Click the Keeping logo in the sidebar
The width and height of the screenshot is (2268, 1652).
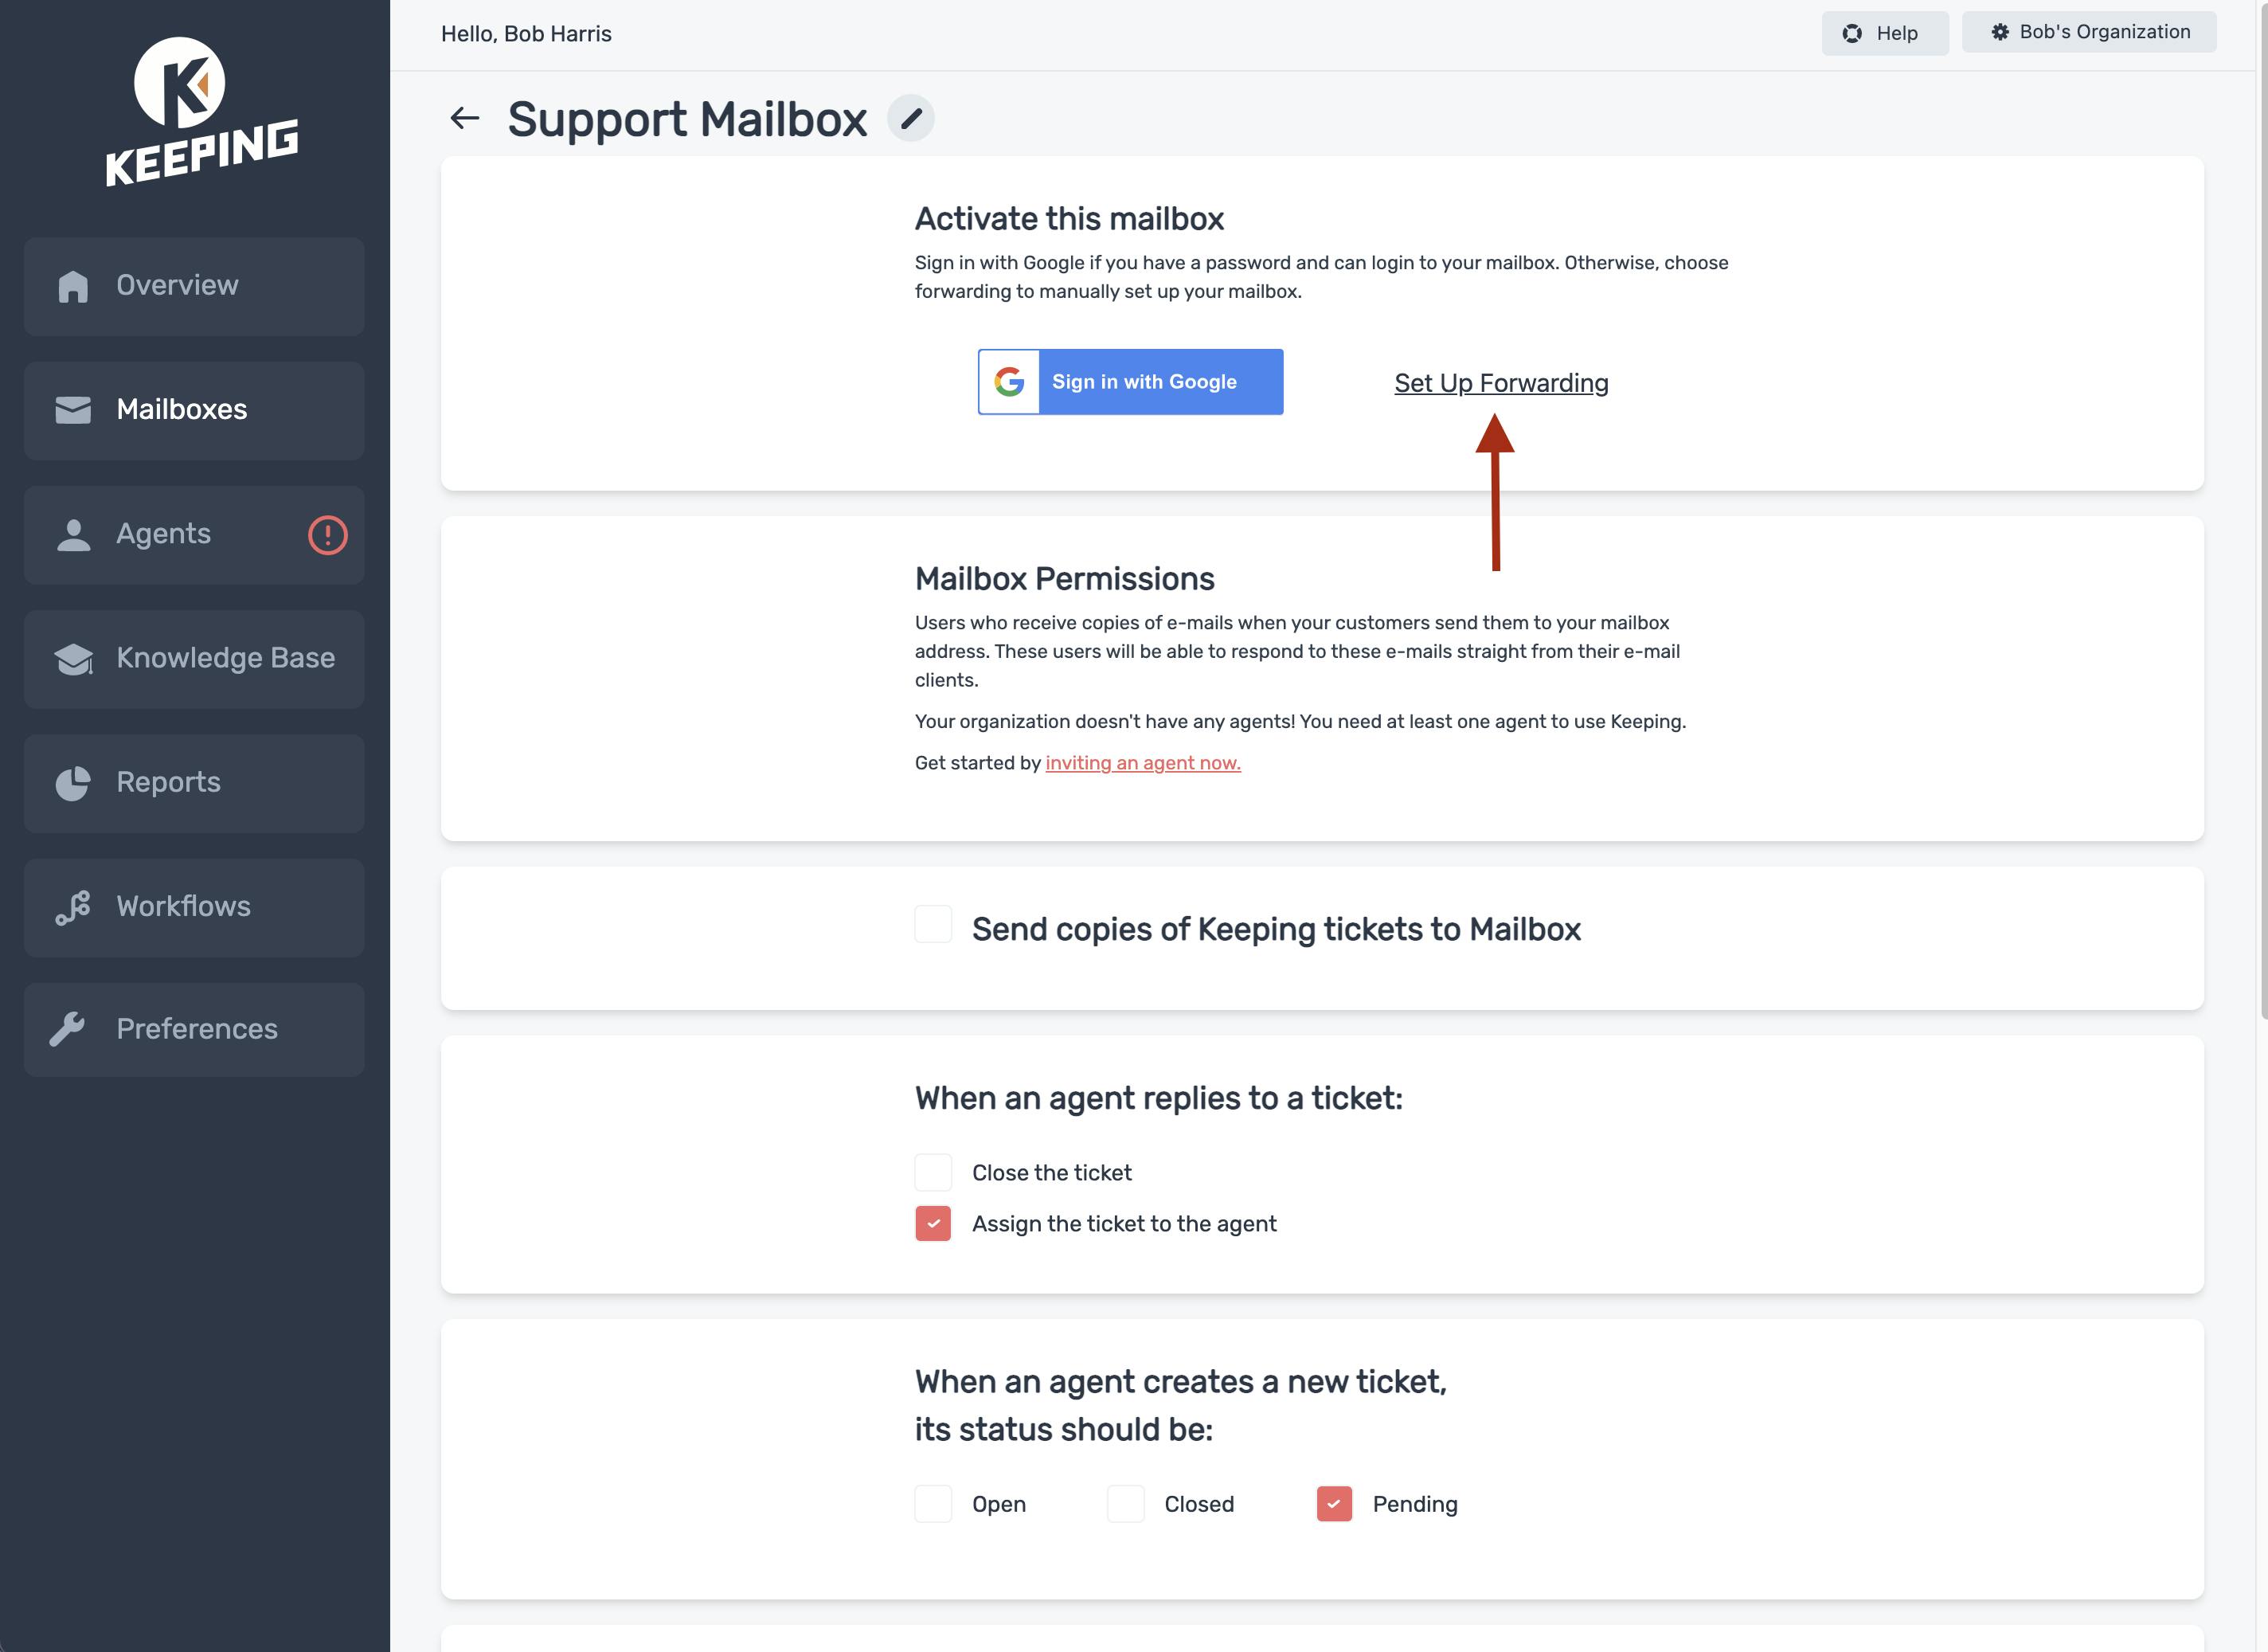pos(201,112)
